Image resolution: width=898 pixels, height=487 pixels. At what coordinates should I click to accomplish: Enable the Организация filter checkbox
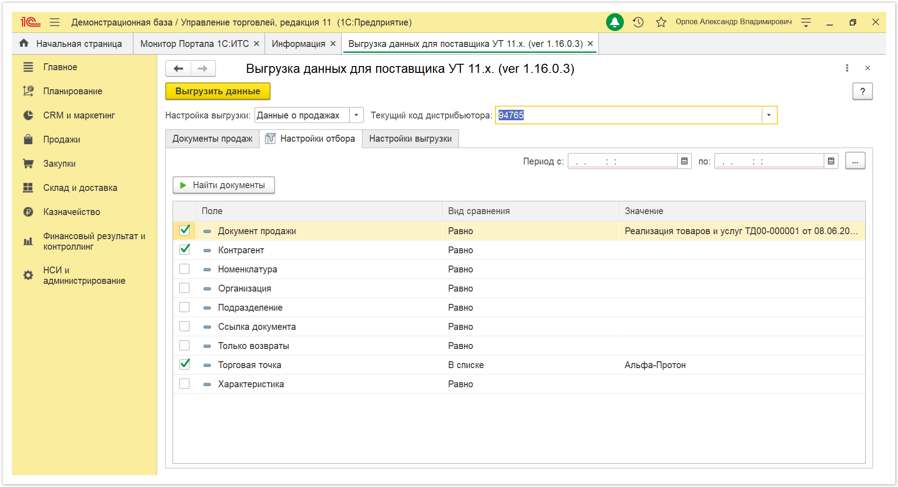point(184,288)
